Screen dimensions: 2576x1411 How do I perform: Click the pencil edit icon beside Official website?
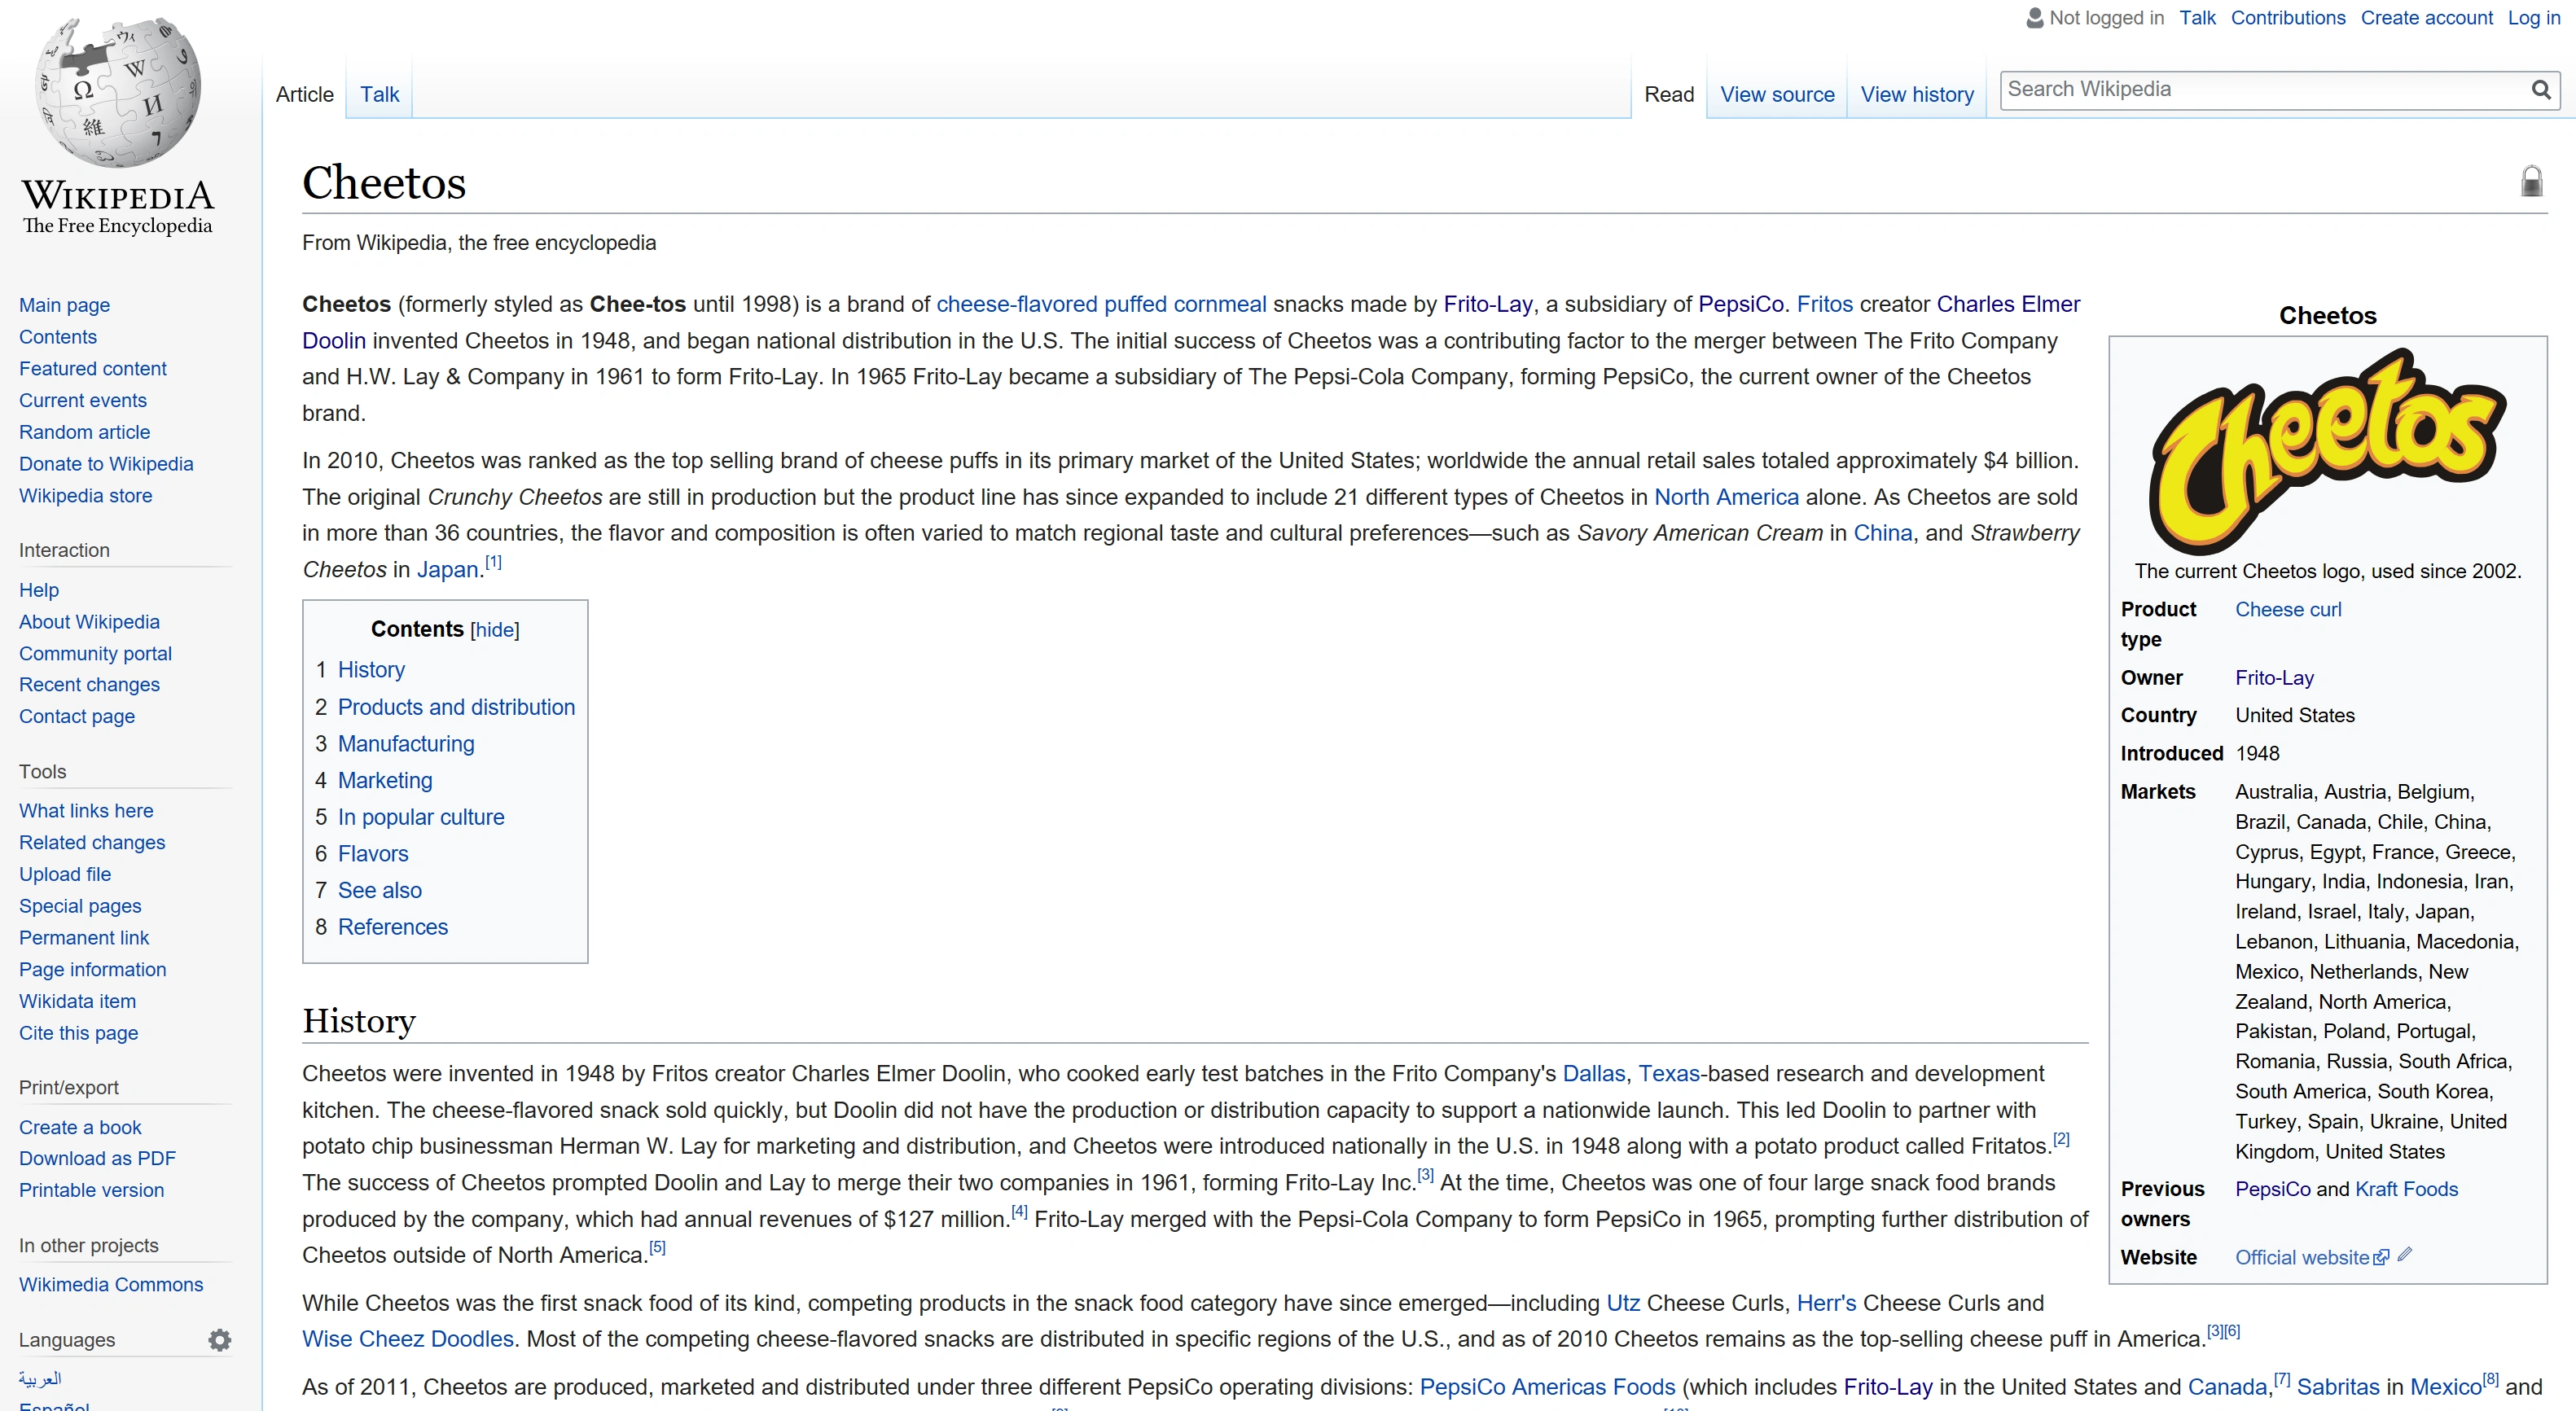2405,1255
